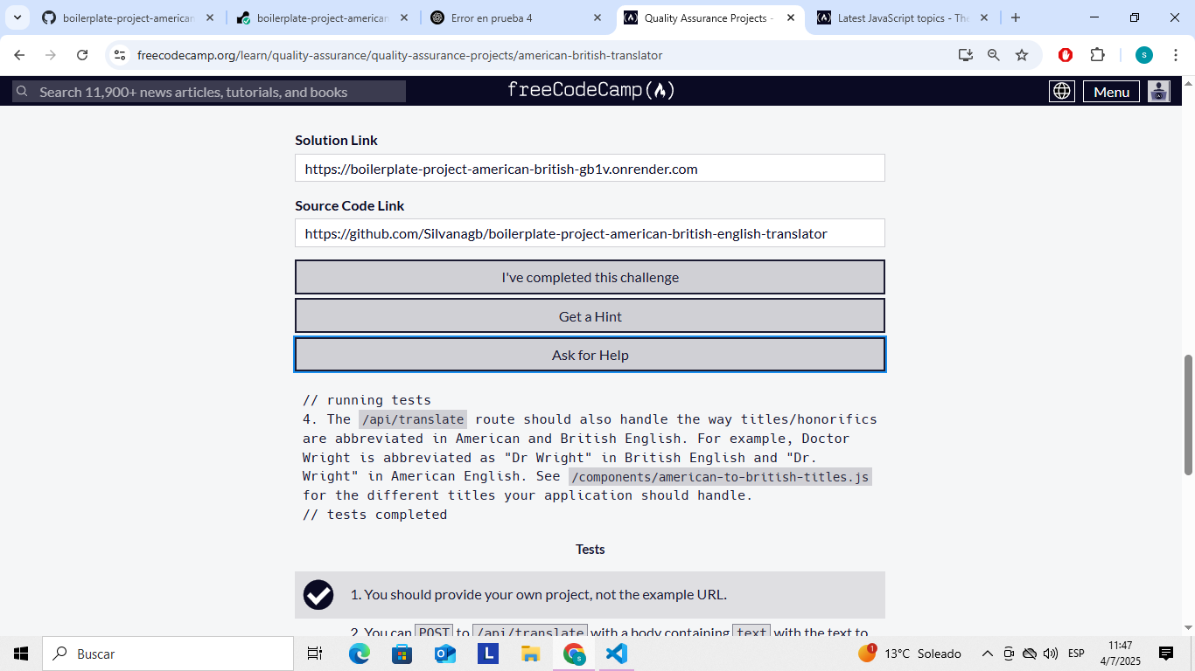Open Microsoft Edge from the taskbar

tap(359, 654)
